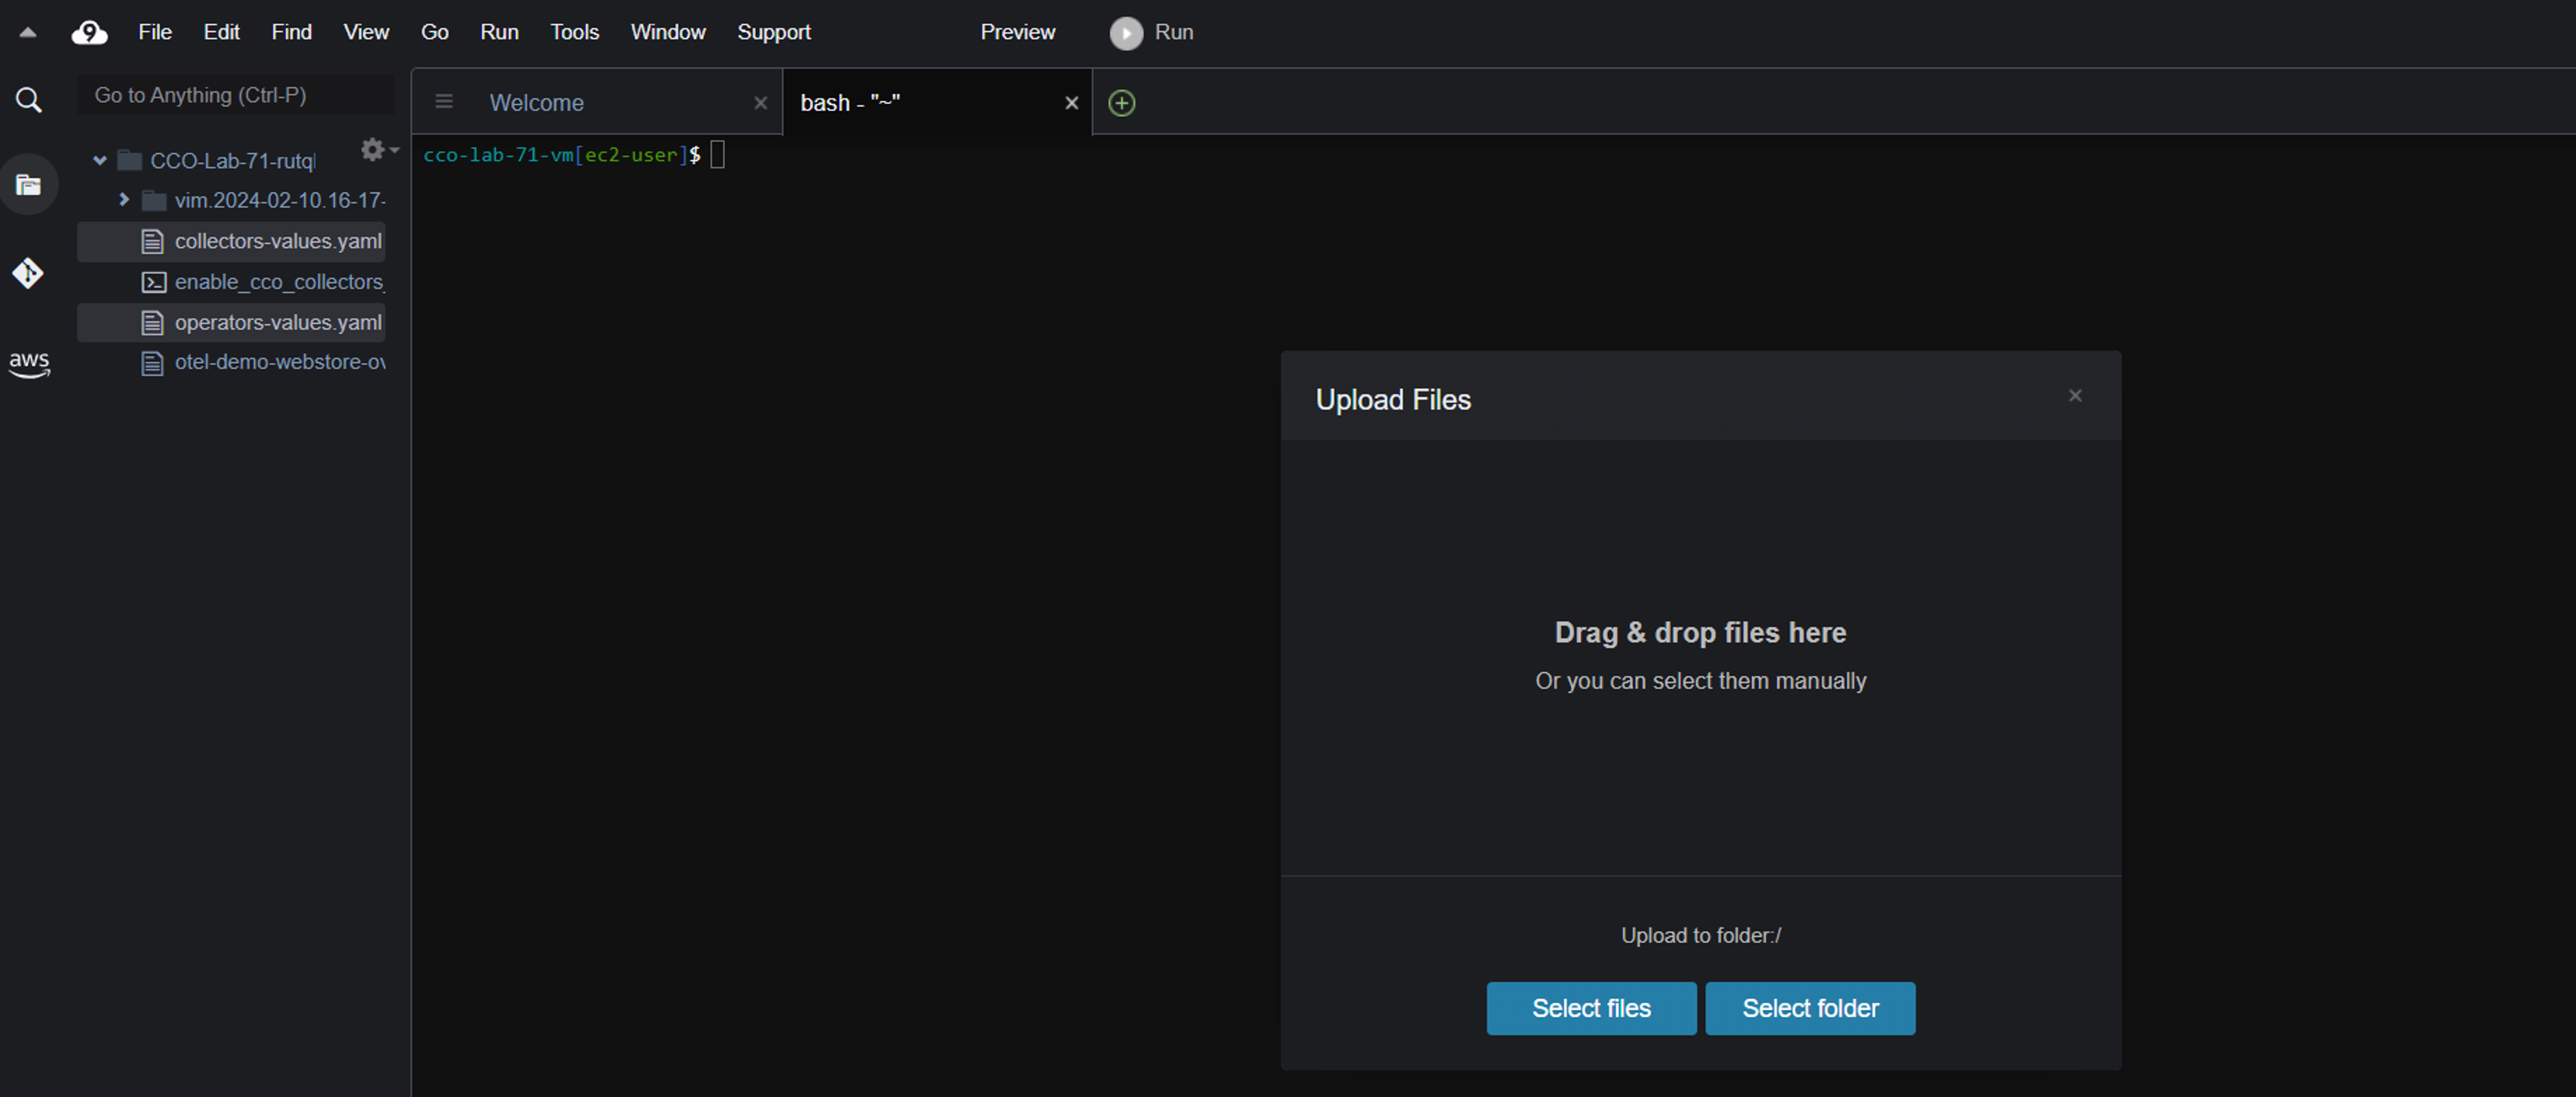The width and height of the screenshot is (2576, 1097).
Task: Select enable_cco_collectors script file
Action: (x=280, y=282)
